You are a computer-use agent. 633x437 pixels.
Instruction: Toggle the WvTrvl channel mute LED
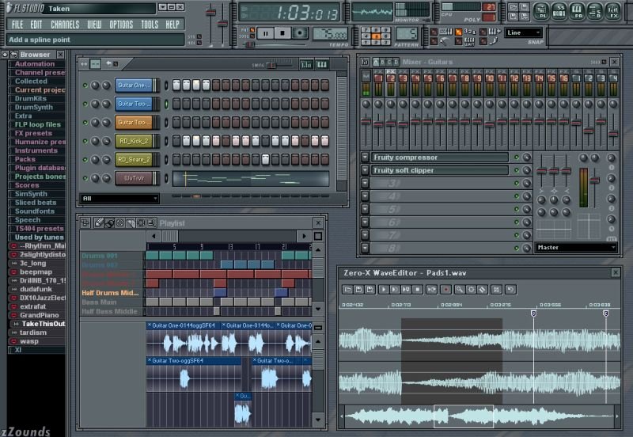[x=85, y=178]
